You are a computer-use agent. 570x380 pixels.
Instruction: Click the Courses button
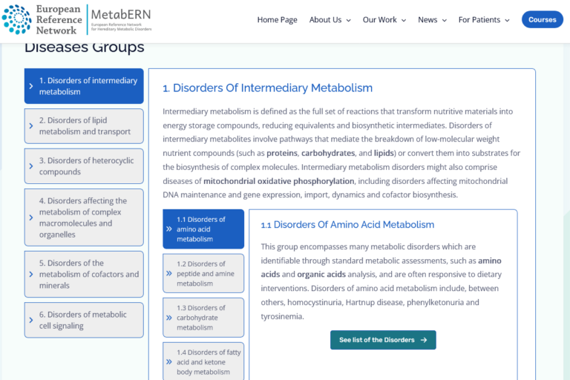pos(543,19)
